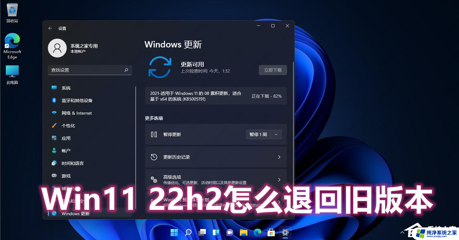This screenshot has height=240, width=459.
Task: Launch Microsoft Edge from the desktop
Action: pos(12,46)
